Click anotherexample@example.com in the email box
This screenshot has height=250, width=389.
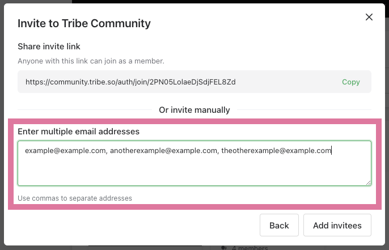tap(164, 150)
